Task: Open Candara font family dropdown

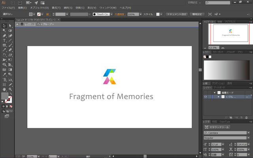Action: click(249, 133)
